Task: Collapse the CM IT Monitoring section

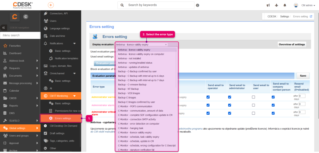Action: tap(74, 96)
